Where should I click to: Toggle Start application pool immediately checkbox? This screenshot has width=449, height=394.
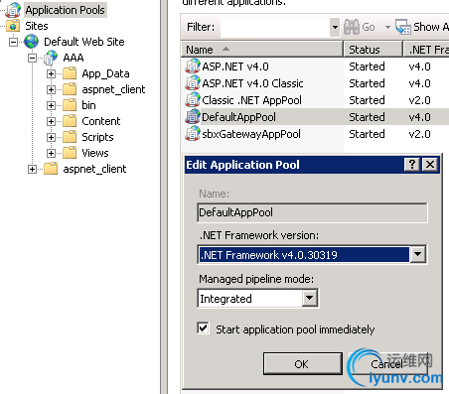coord(203,328)
